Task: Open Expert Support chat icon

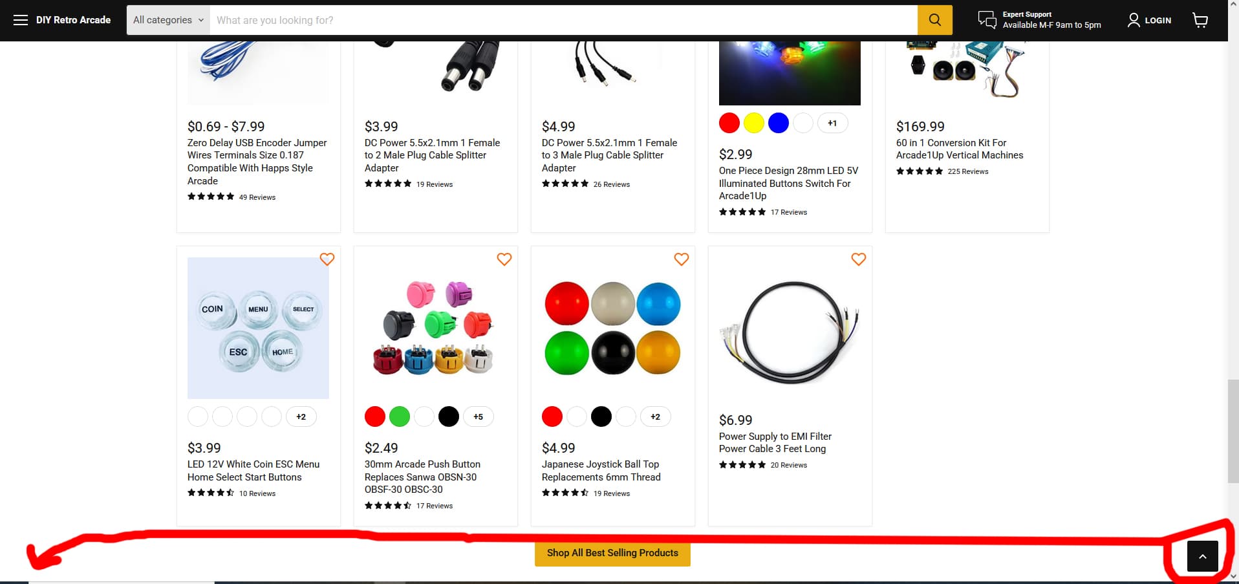Action: (987, 20)
